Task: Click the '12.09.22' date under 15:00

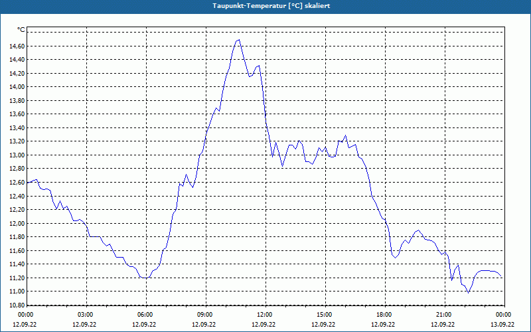Action: point(323,324)
